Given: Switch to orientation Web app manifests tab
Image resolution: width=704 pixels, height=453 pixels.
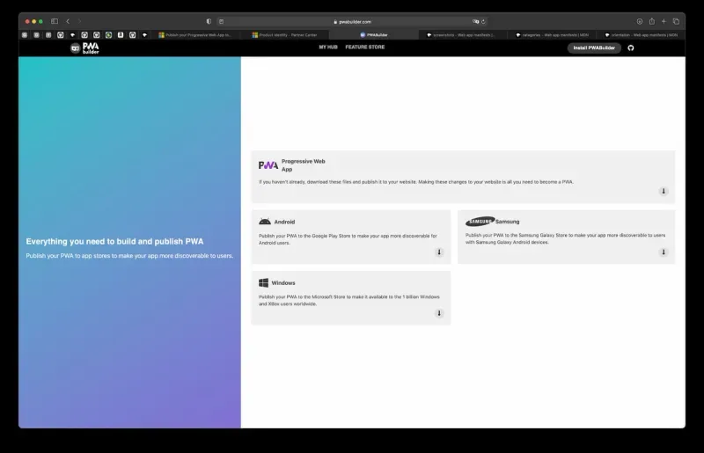Looking at the screenshot, I should pyautogui.click(x=642, y=34).
